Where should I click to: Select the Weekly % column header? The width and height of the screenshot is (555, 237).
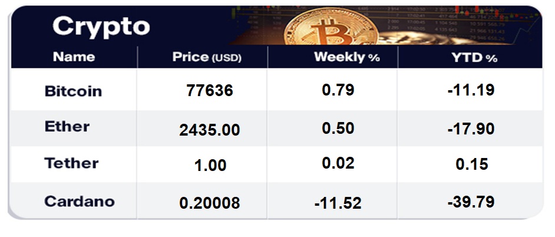(x=347, y=57)
